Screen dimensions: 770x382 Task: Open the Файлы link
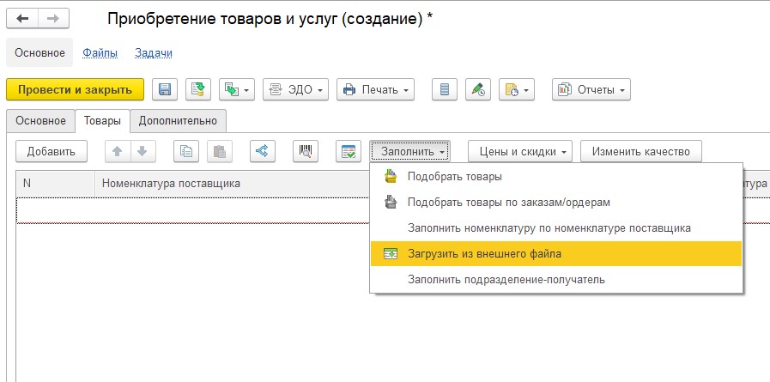pyautogui.click(x=100, y=53)
